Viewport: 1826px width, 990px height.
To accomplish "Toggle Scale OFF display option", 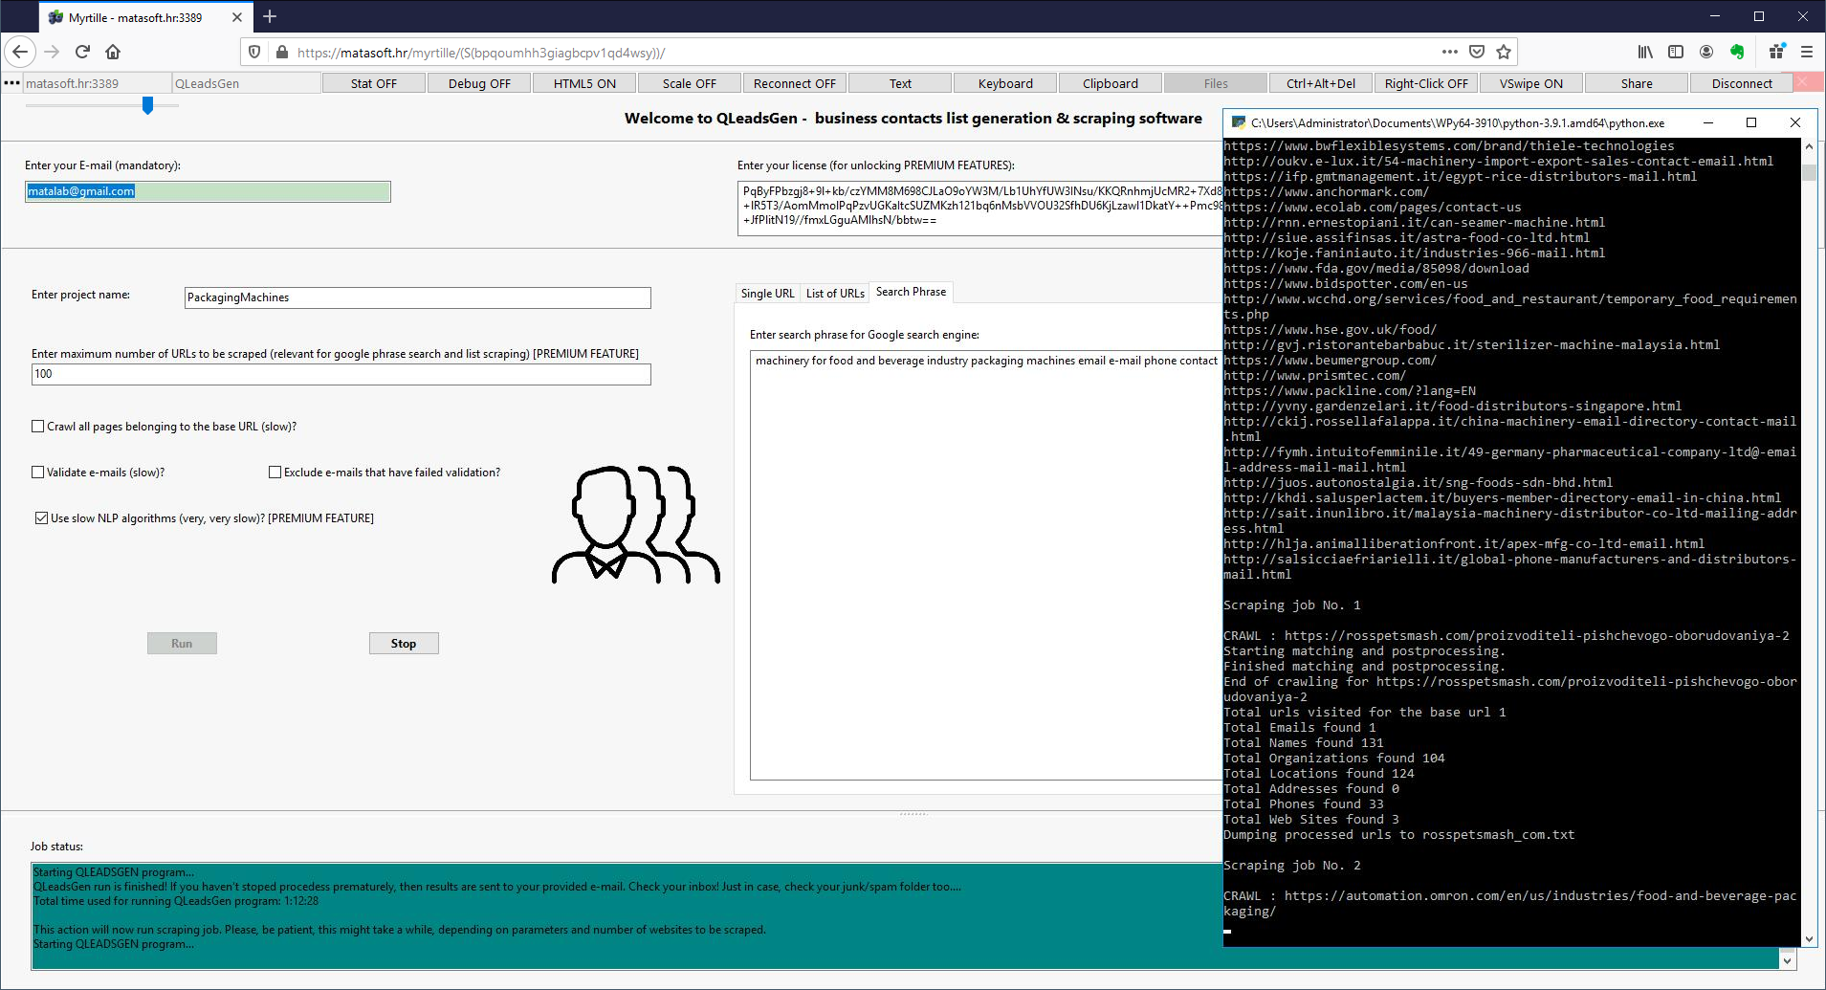I will click(690, 83).
